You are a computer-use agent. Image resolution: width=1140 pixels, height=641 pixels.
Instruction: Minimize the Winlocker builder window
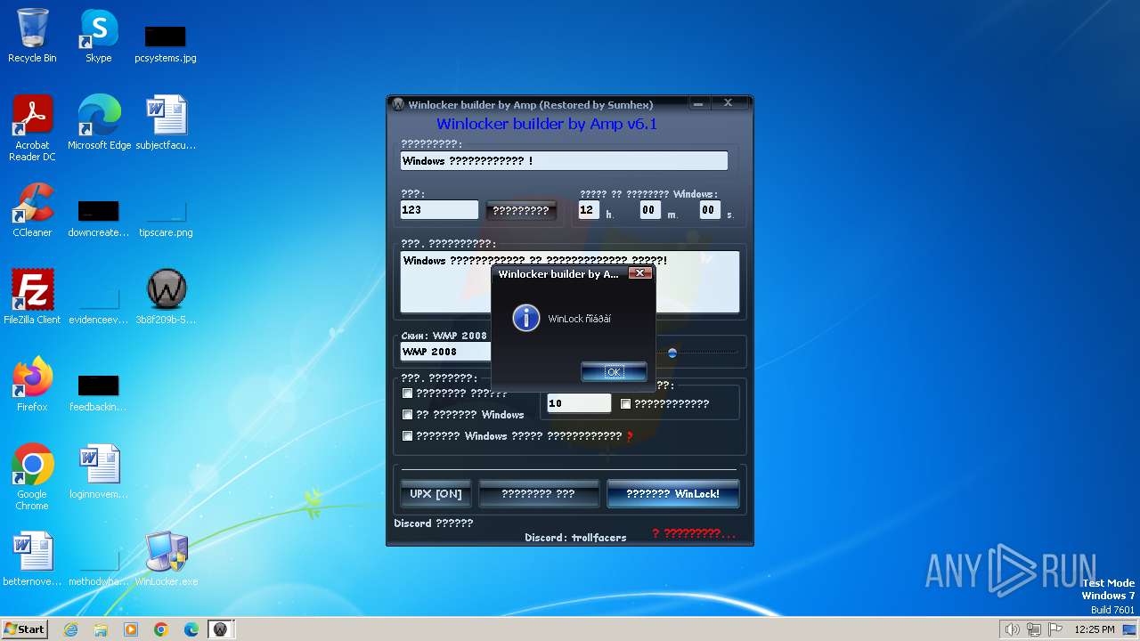[x=698, y=104]
